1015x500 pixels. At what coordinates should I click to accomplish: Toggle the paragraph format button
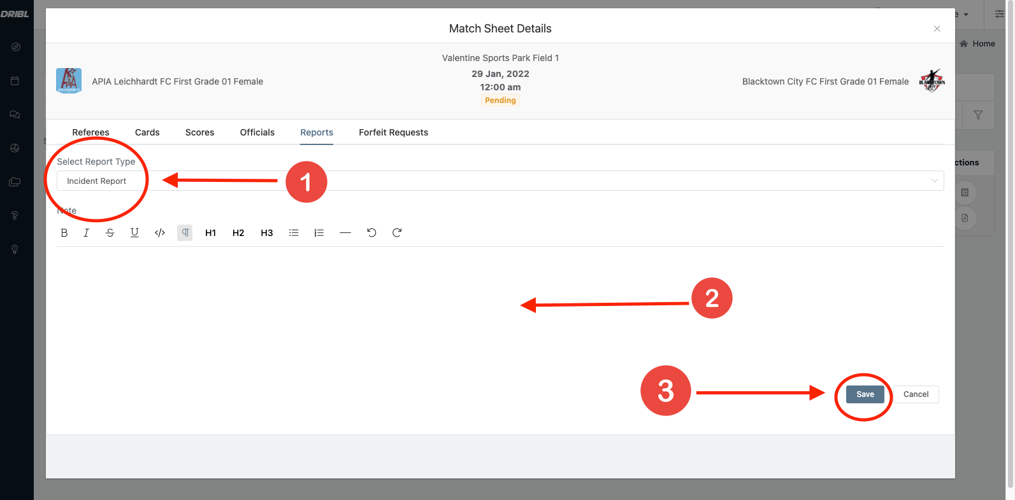(185, 233)
